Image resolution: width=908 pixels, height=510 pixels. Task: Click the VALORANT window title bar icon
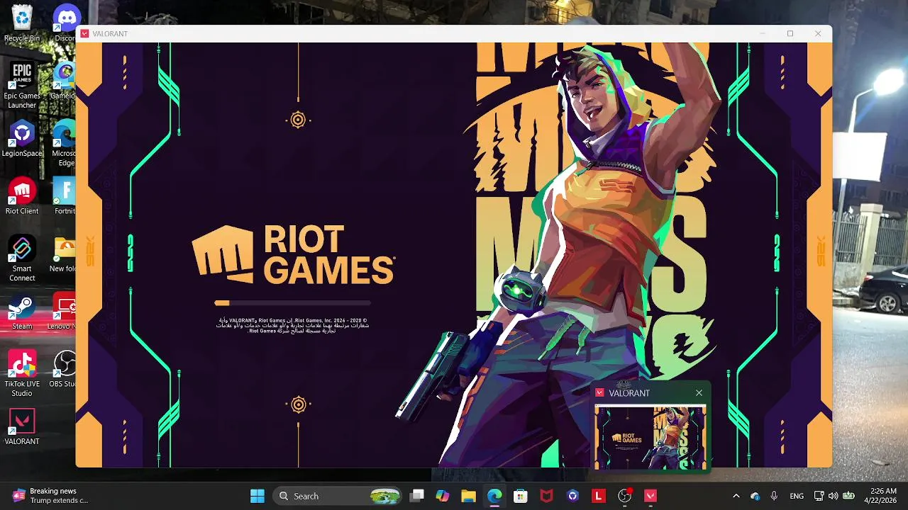coord(84,33)
